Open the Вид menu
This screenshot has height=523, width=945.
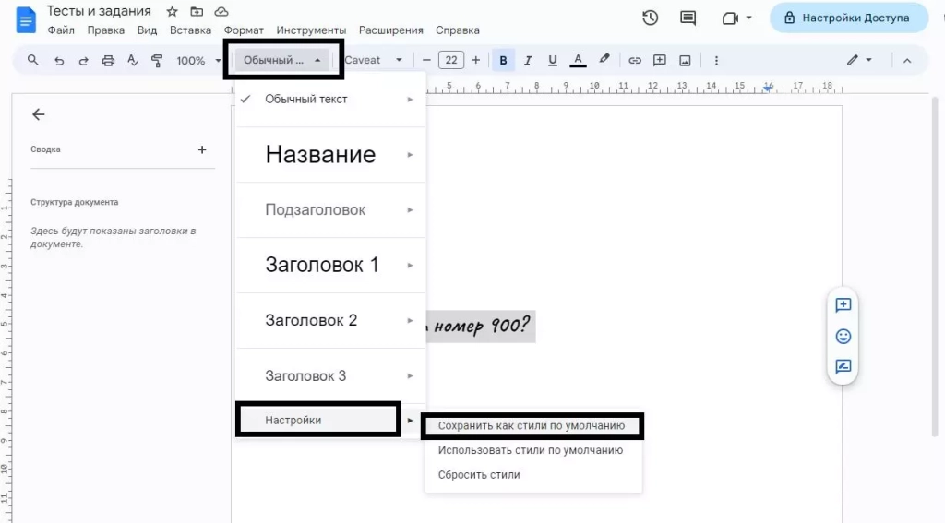tap(147, 30)
